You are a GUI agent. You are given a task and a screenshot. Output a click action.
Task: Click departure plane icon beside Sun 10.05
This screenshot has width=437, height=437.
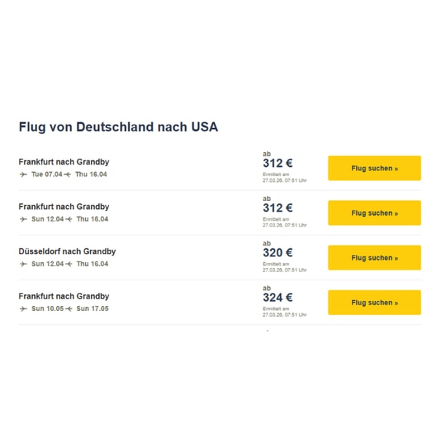coord(23,309)
